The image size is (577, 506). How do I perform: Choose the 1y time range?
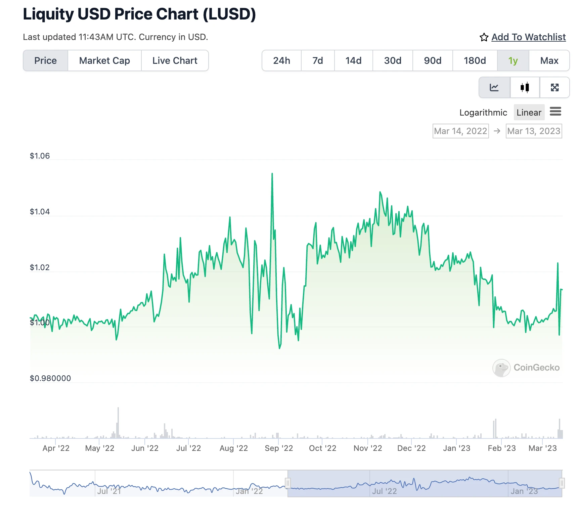[x=513, y=60]
